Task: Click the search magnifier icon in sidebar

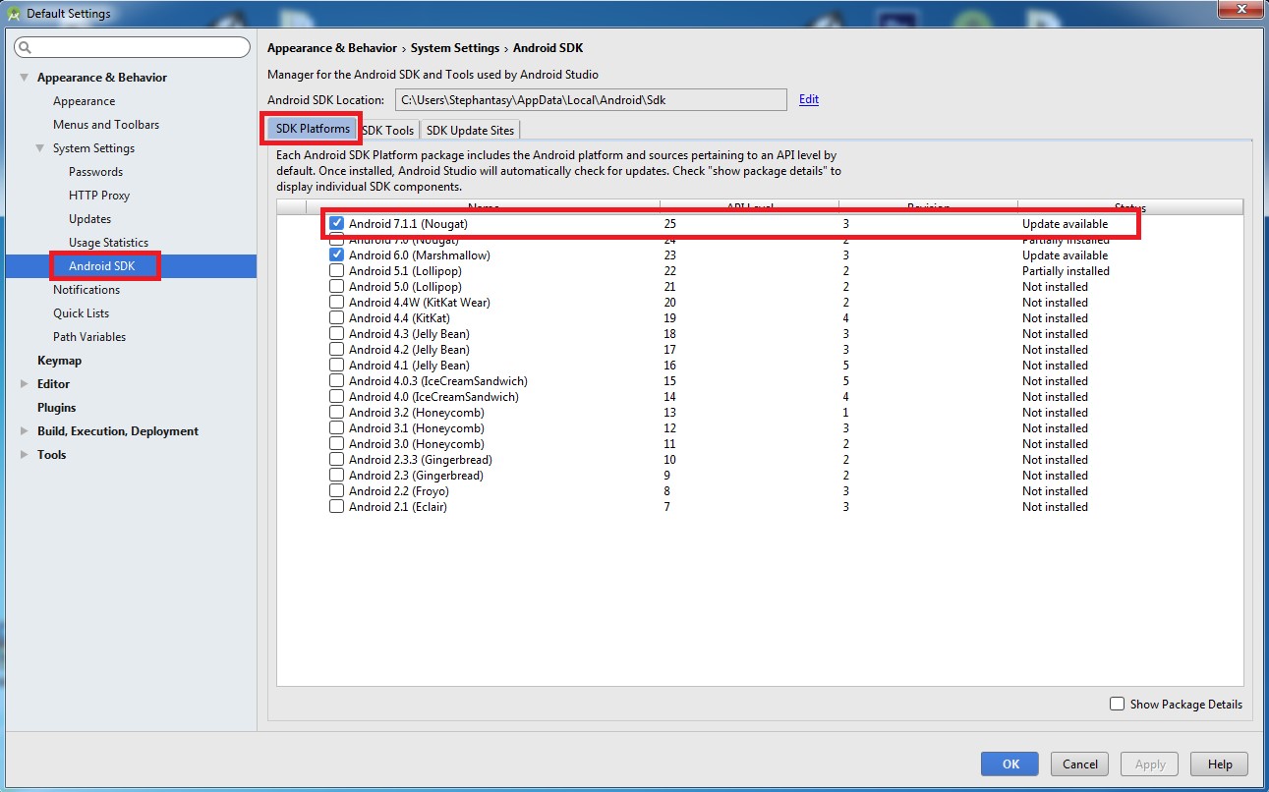Action: coord(25,47)
